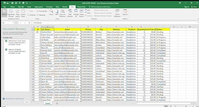Collapse the ribbon with the chevron

[198, 19]
